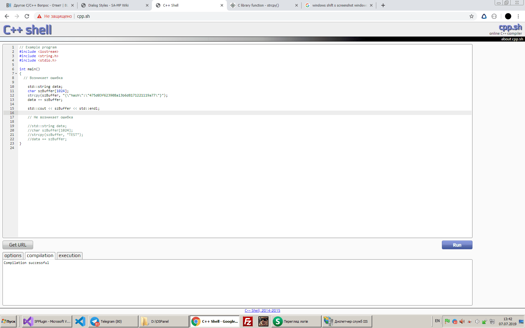This screenshot has height=328, width=525.
Task: Open FileZilla from the taskbar
Action: pos(248,321)
